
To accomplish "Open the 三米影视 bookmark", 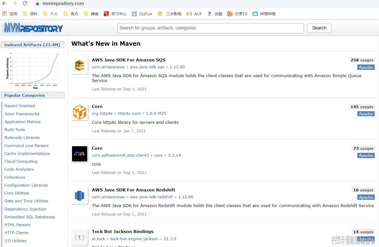I will (x=169, y=14).
